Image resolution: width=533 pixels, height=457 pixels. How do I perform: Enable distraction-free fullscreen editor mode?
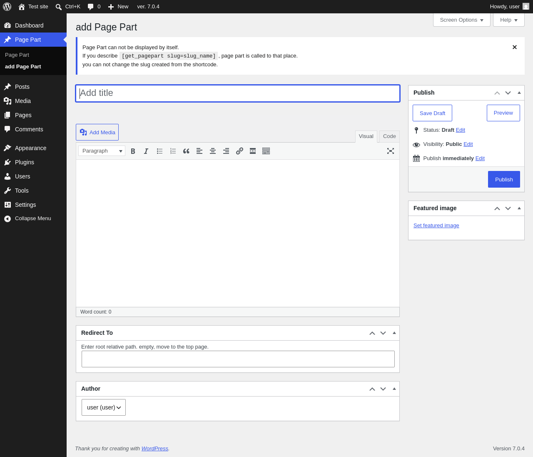coord(391,151)
